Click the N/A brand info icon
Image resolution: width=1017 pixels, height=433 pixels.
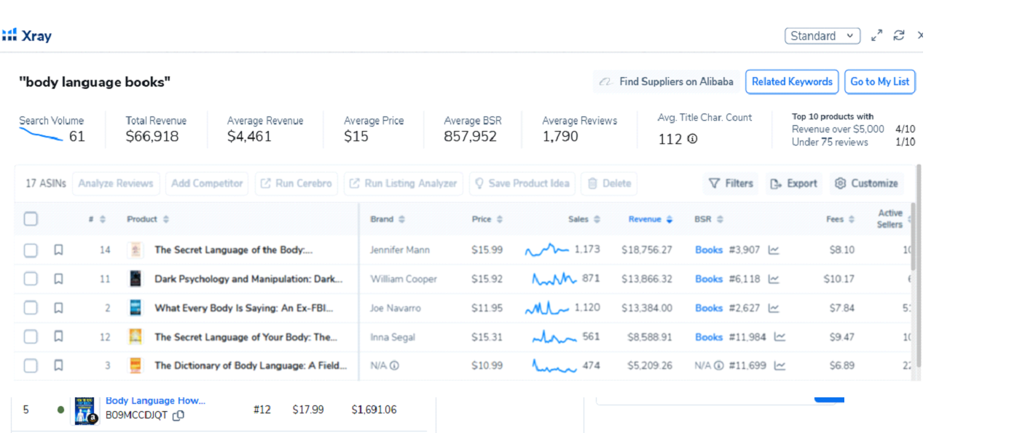[x=394, y=366]
